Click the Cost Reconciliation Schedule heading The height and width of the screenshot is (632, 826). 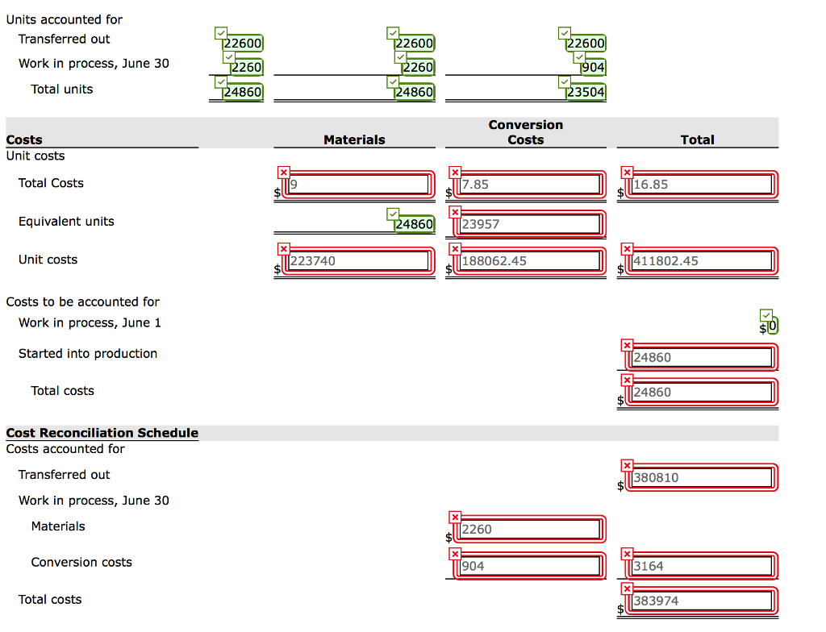point(102,433)
